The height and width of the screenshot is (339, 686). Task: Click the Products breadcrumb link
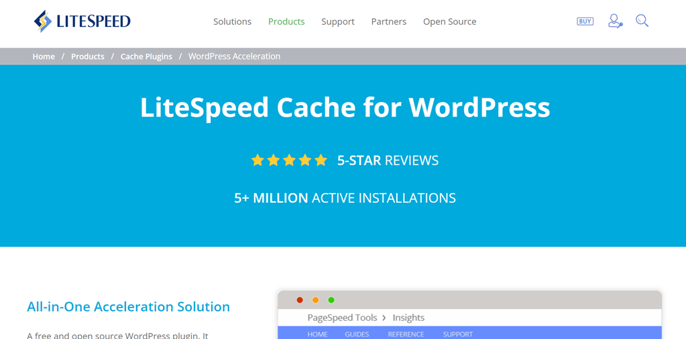(88, 56)
